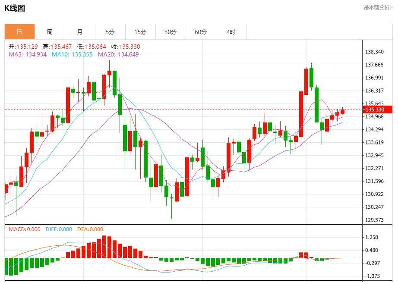Click the latest red candlestick at chart end
Screen dimensions: 398x282
coord(342,111)
